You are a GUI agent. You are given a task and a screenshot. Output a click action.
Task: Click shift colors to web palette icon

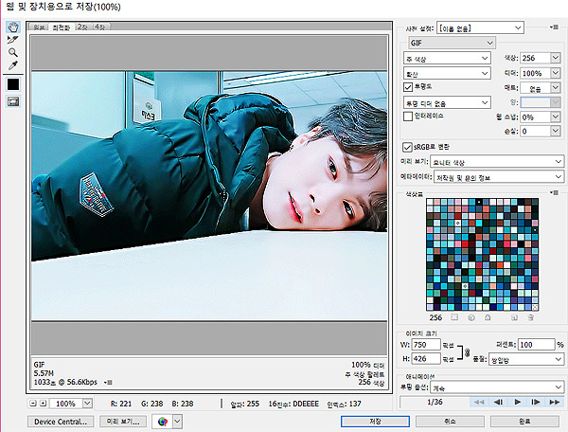(x=471, y=317)
